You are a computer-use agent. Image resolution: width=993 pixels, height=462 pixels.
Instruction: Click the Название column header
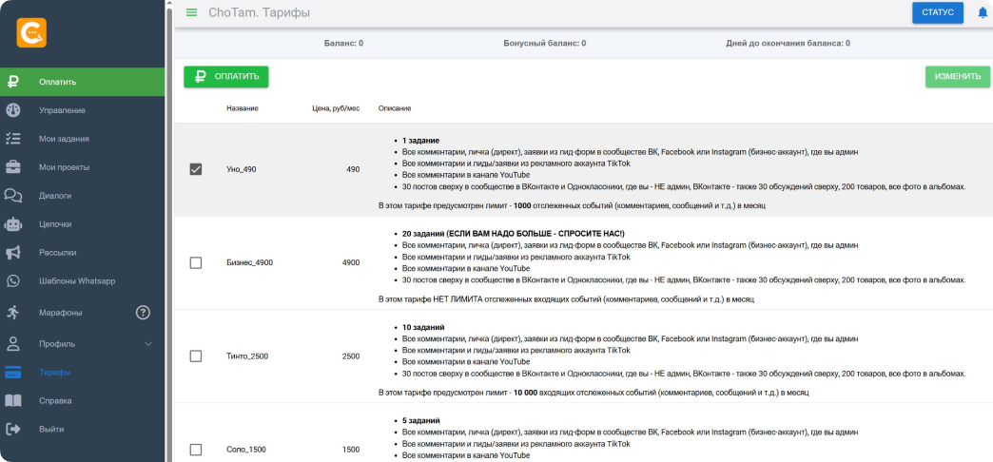(x=243, y=109)
